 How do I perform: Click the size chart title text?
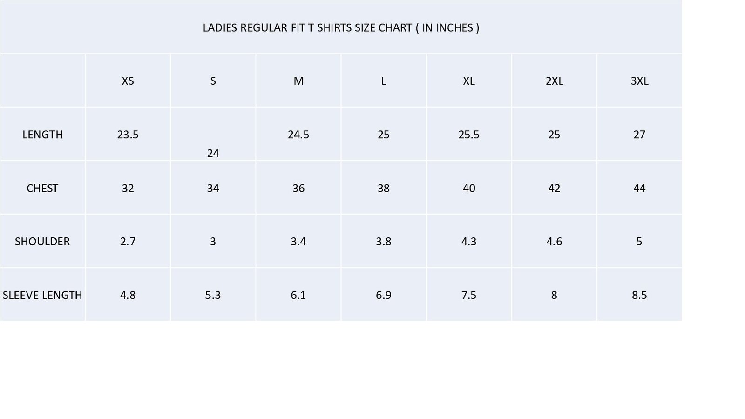(x=341, y=28)
